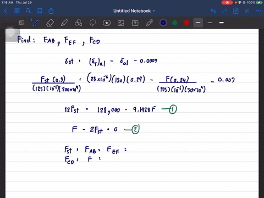This screenshot has height=198, width=264.
Task: Select the thickest stroke thickness
Action: click(222, 23)
